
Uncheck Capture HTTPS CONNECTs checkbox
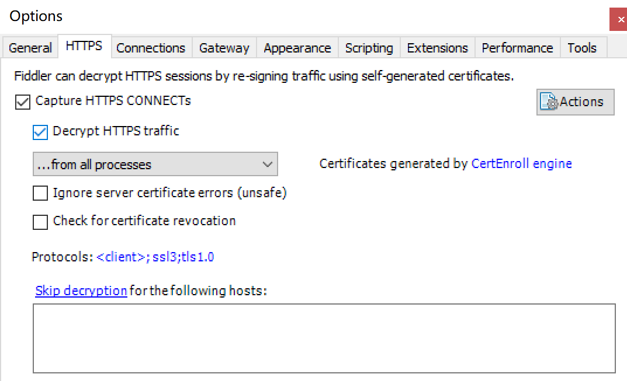click(x=23, y=102)
